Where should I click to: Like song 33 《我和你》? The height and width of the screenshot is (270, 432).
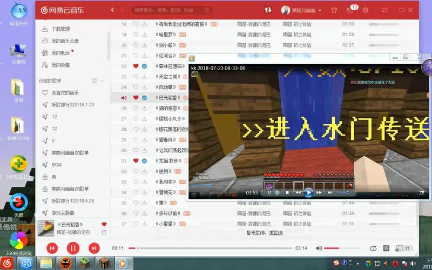tap(136, 182)
